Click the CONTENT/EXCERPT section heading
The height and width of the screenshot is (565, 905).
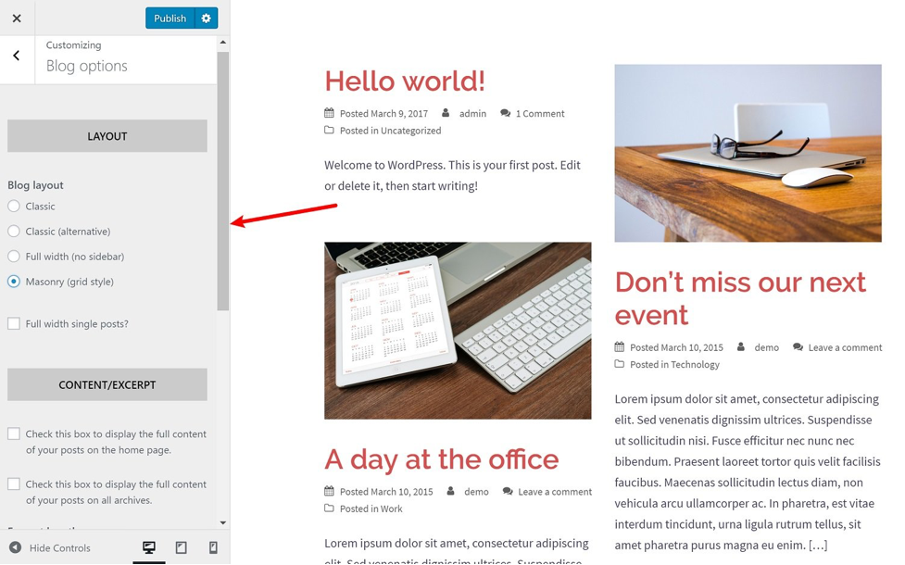[x=107, y=385]
